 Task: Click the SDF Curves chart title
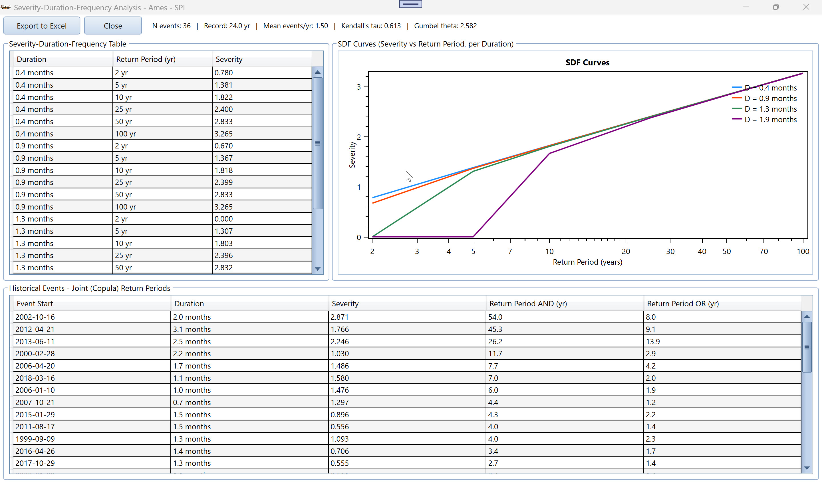pyautogui.click(x=587, y=62)
